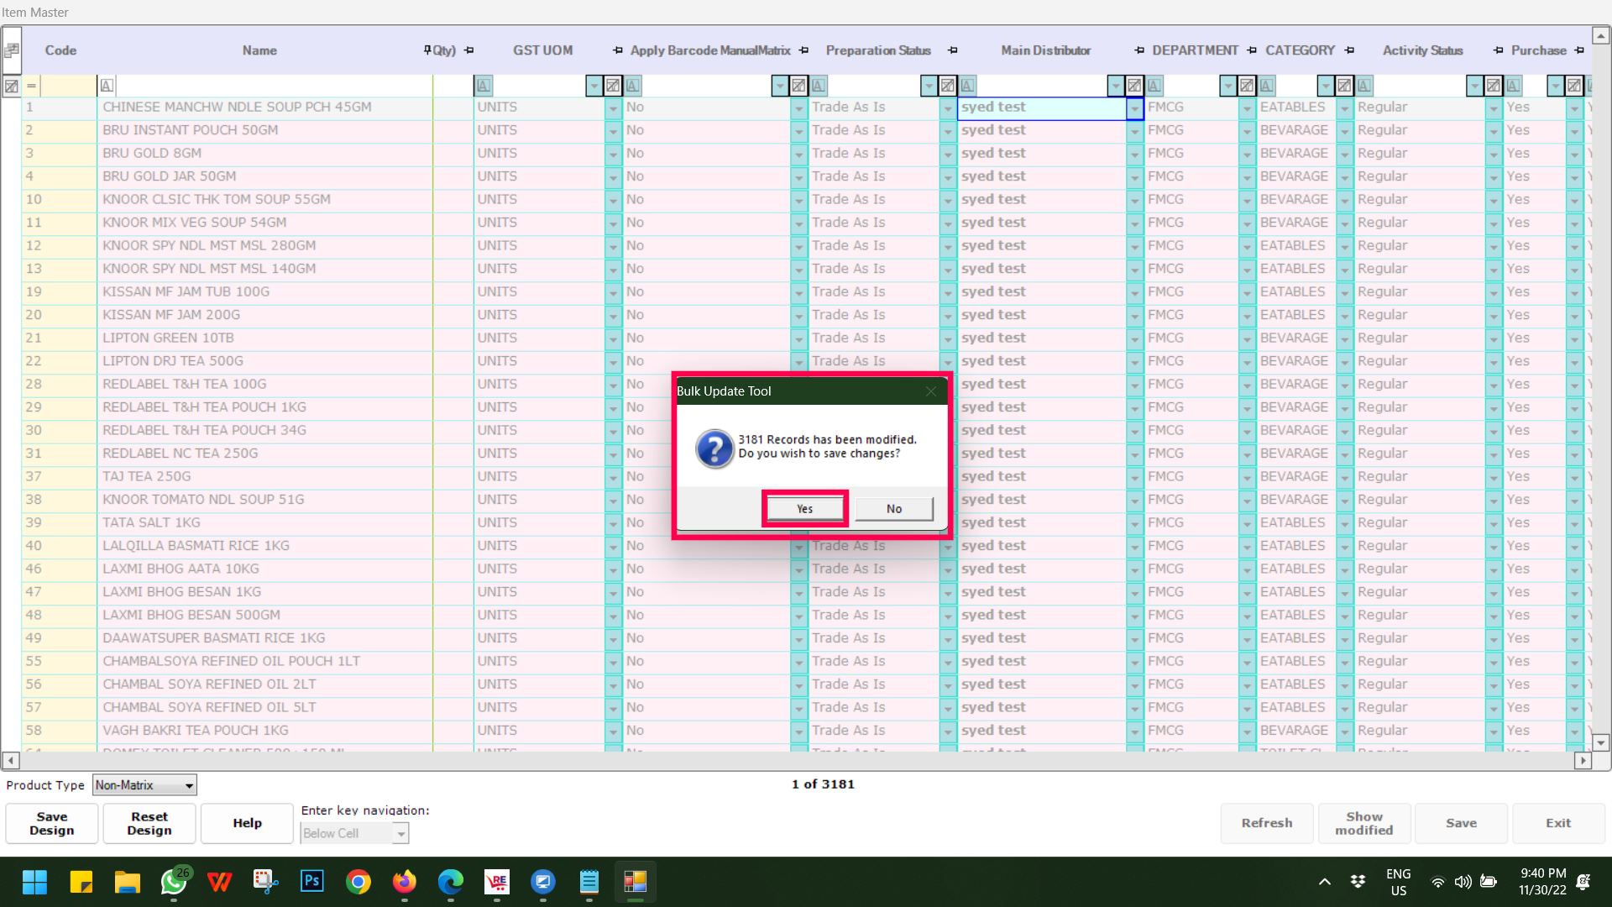The height and width of the screenshot is (907, 1612).
Task: Click clear-filter icon for DEPARTMENT column
Action: pos(1247,86)
